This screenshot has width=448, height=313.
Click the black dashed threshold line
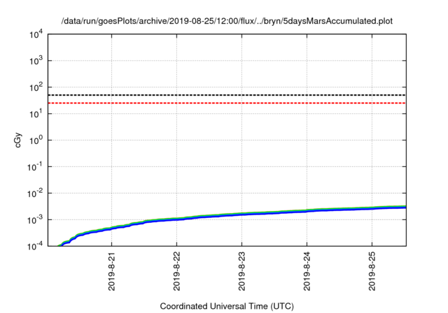(227, 95)
